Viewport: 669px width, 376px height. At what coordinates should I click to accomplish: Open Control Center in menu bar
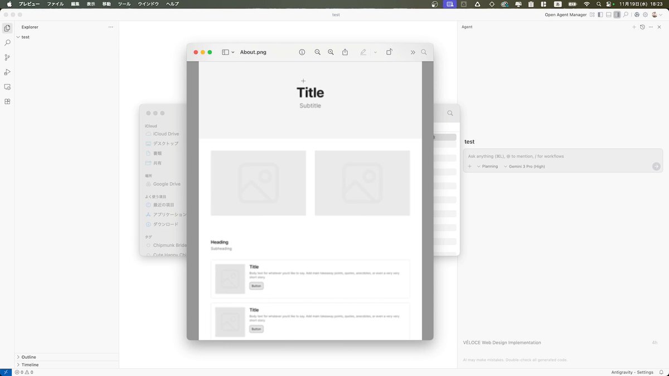609,4
